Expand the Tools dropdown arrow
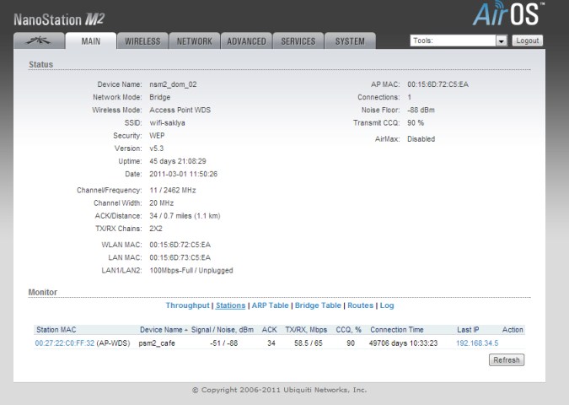Image resolution: width=569 pixels, height=405 pixels. pyautogui.click(x=501, y=40)
